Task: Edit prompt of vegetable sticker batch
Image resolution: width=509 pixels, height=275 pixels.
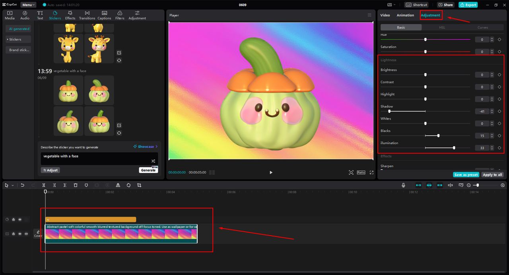Action: (119, 125)
